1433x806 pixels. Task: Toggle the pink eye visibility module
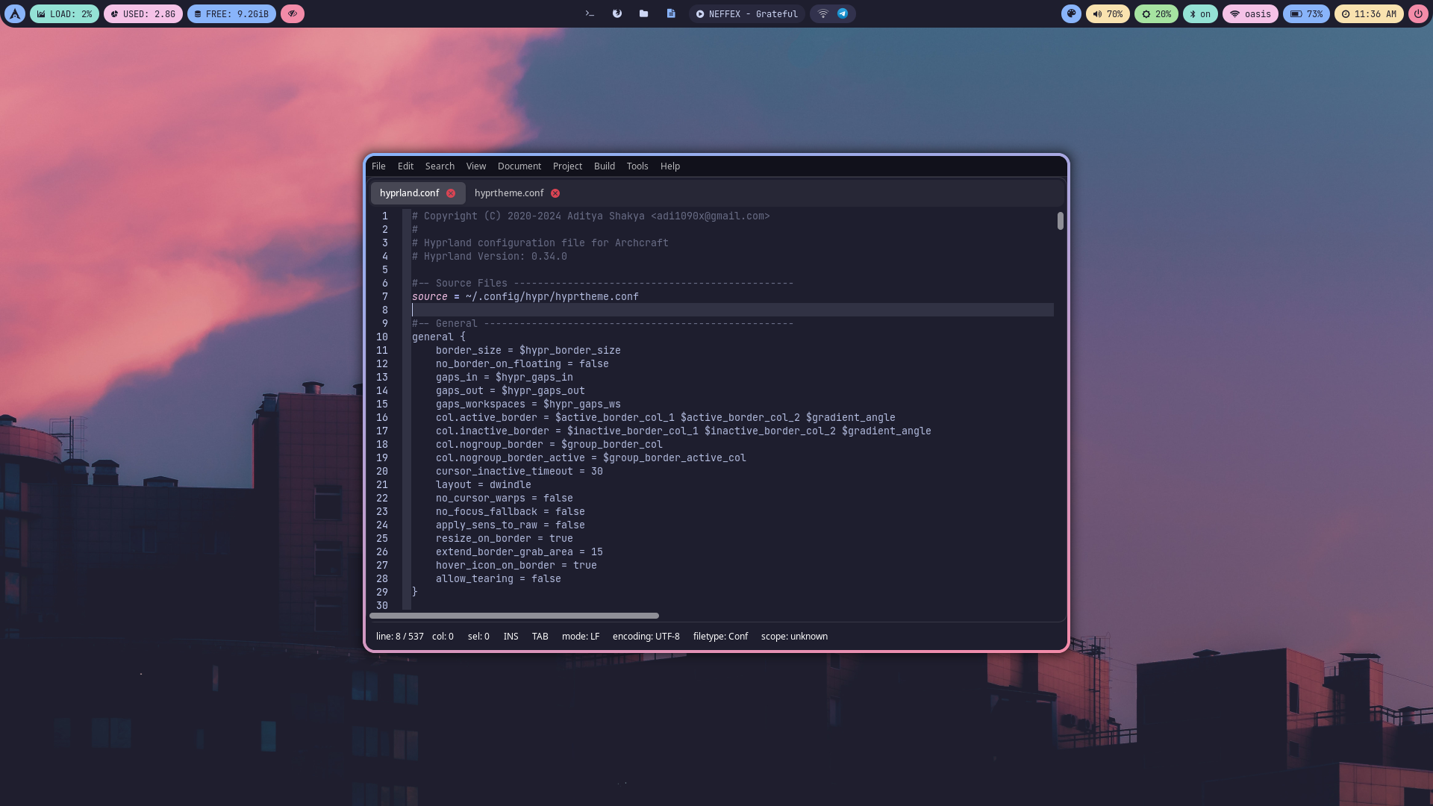point(293,13)
